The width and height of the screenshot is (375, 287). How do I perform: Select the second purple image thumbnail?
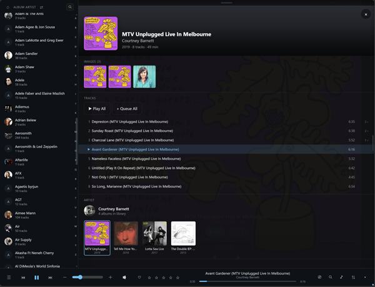pyautogui.click(x=120, y=77)
